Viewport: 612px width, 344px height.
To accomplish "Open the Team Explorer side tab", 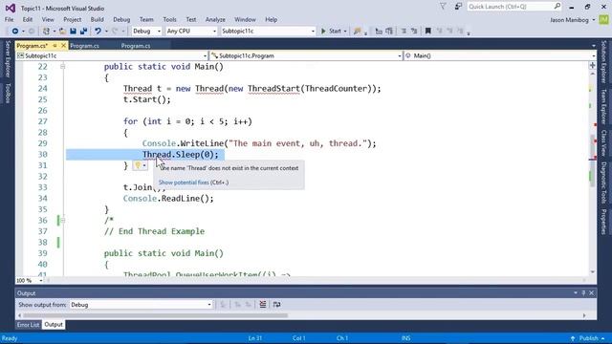I will tap(603, 106).
